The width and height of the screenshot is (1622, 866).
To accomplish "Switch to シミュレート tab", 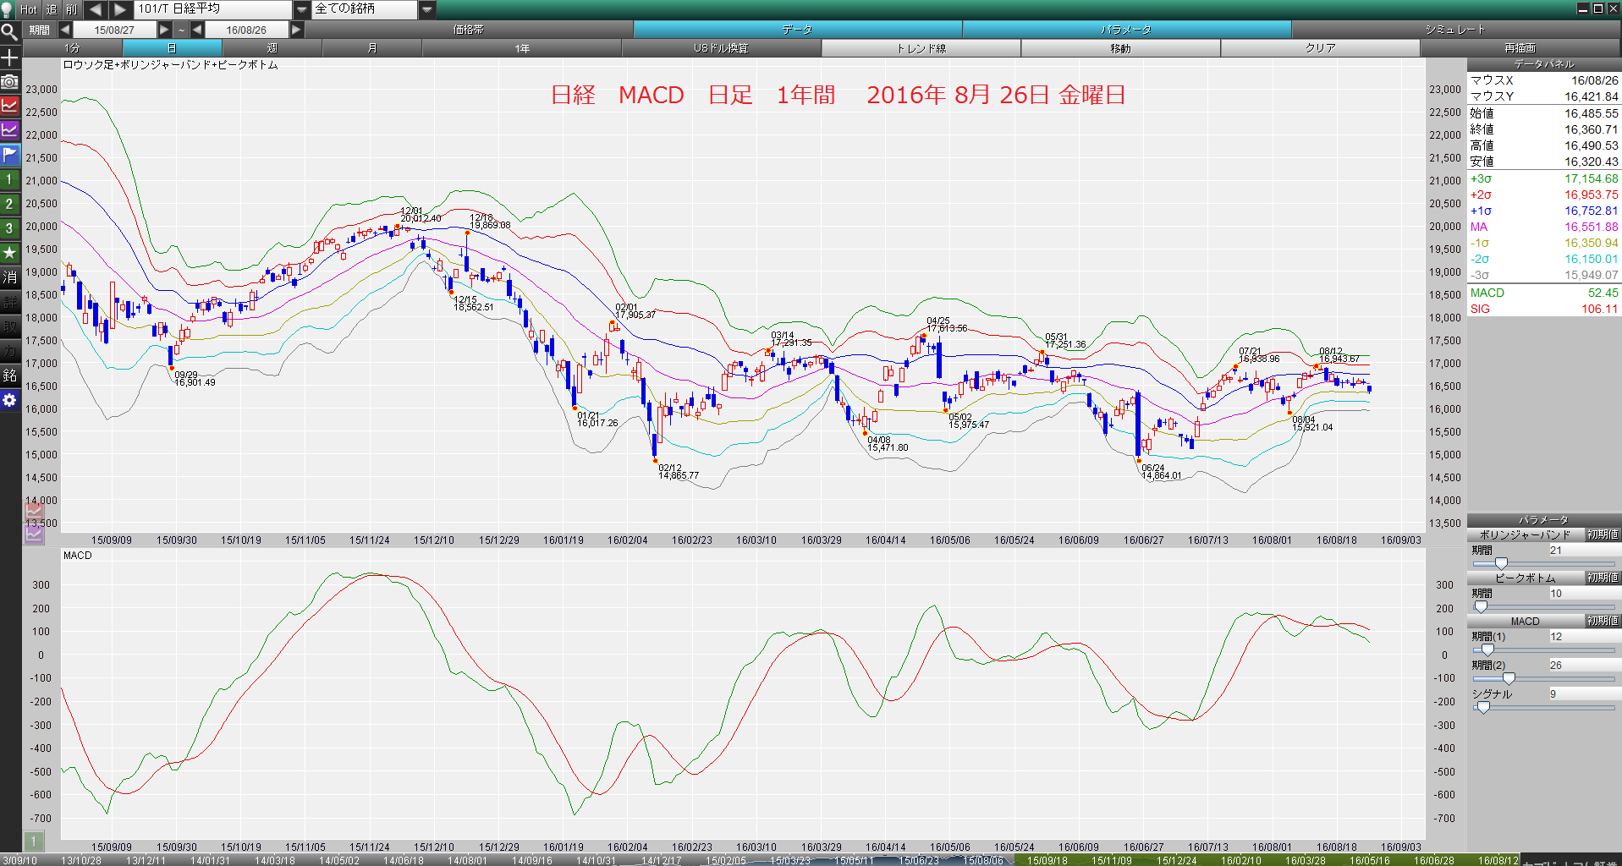I will click(1455, 30).
